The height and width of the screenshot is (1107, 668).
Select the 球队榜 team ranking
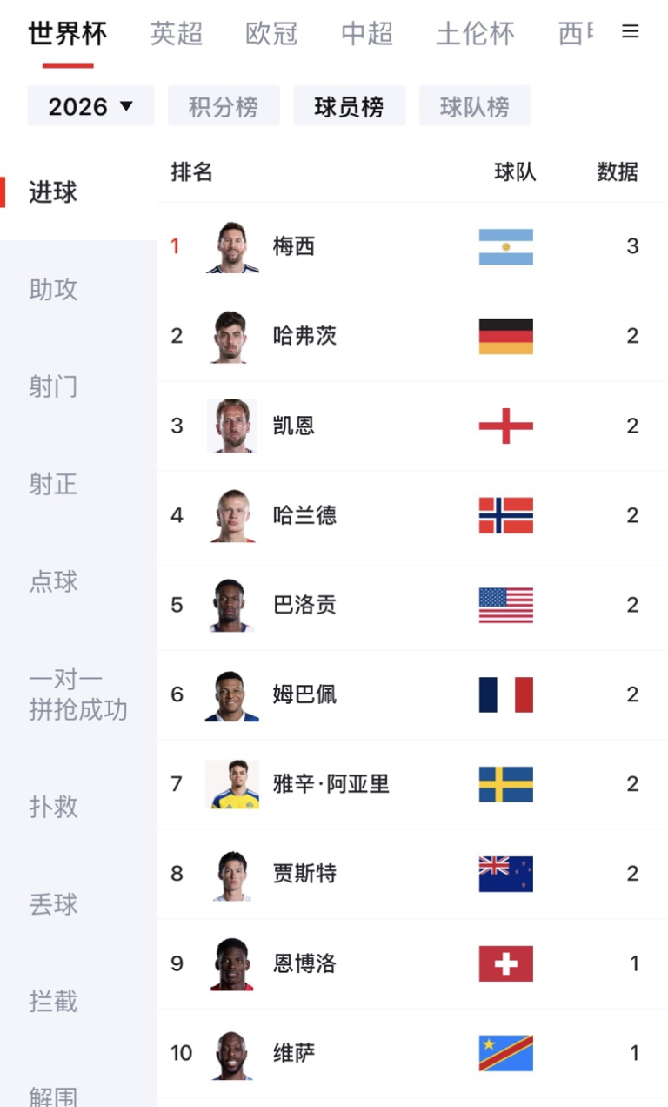[x=475, y=106]
